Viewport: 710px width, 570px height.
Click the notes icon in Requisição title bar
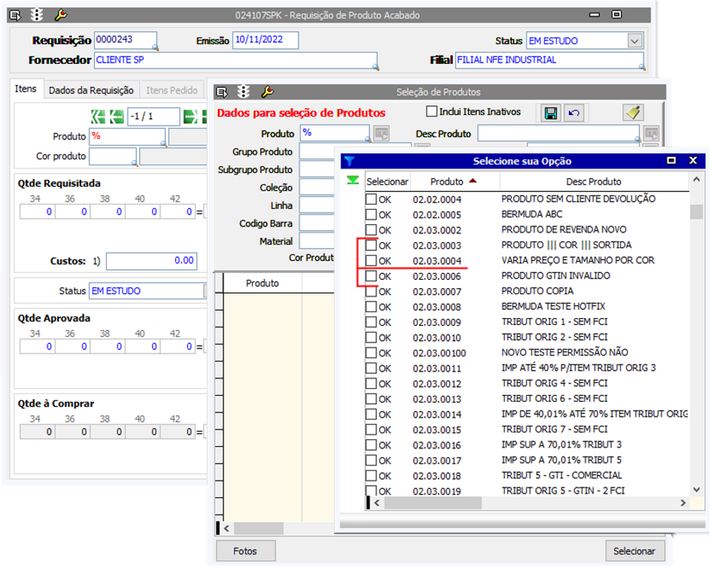[x=16, y=14]
